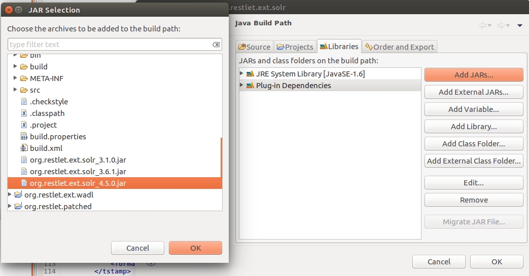The height and width of the screenshot is (276, 529).
Task: Click the Add JARs... button
Action: [474, 75]
